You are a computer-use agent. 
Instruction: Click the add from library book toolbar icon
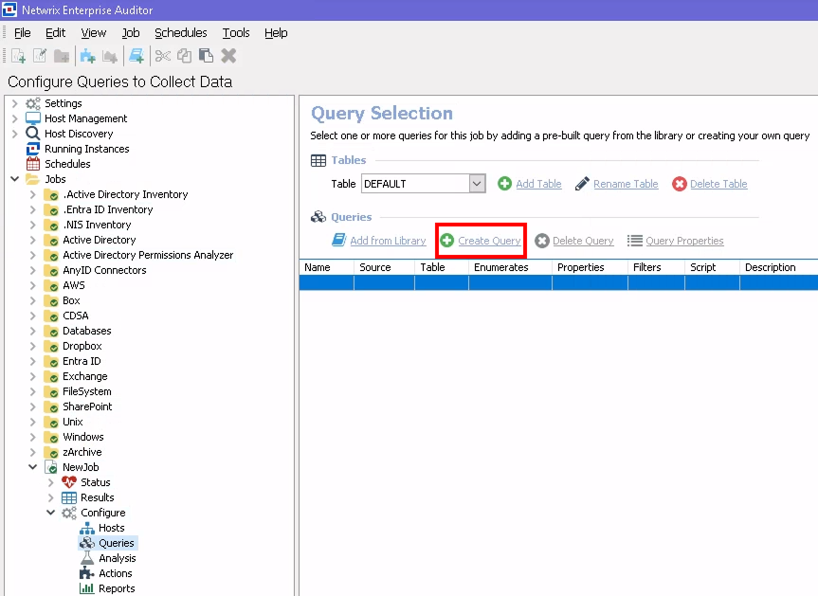tap(136, 56)
